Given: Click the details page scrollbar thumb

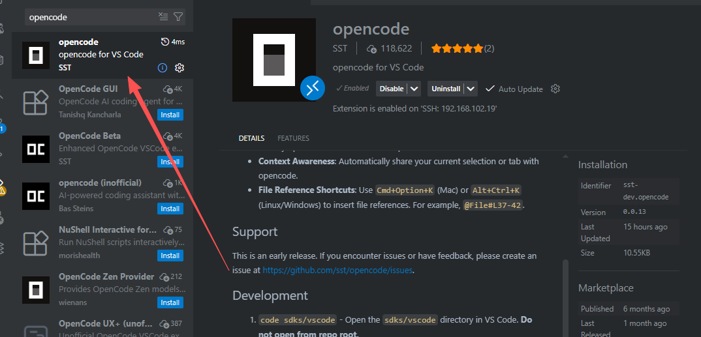Looking at the screenshot, I should point(565,298).
